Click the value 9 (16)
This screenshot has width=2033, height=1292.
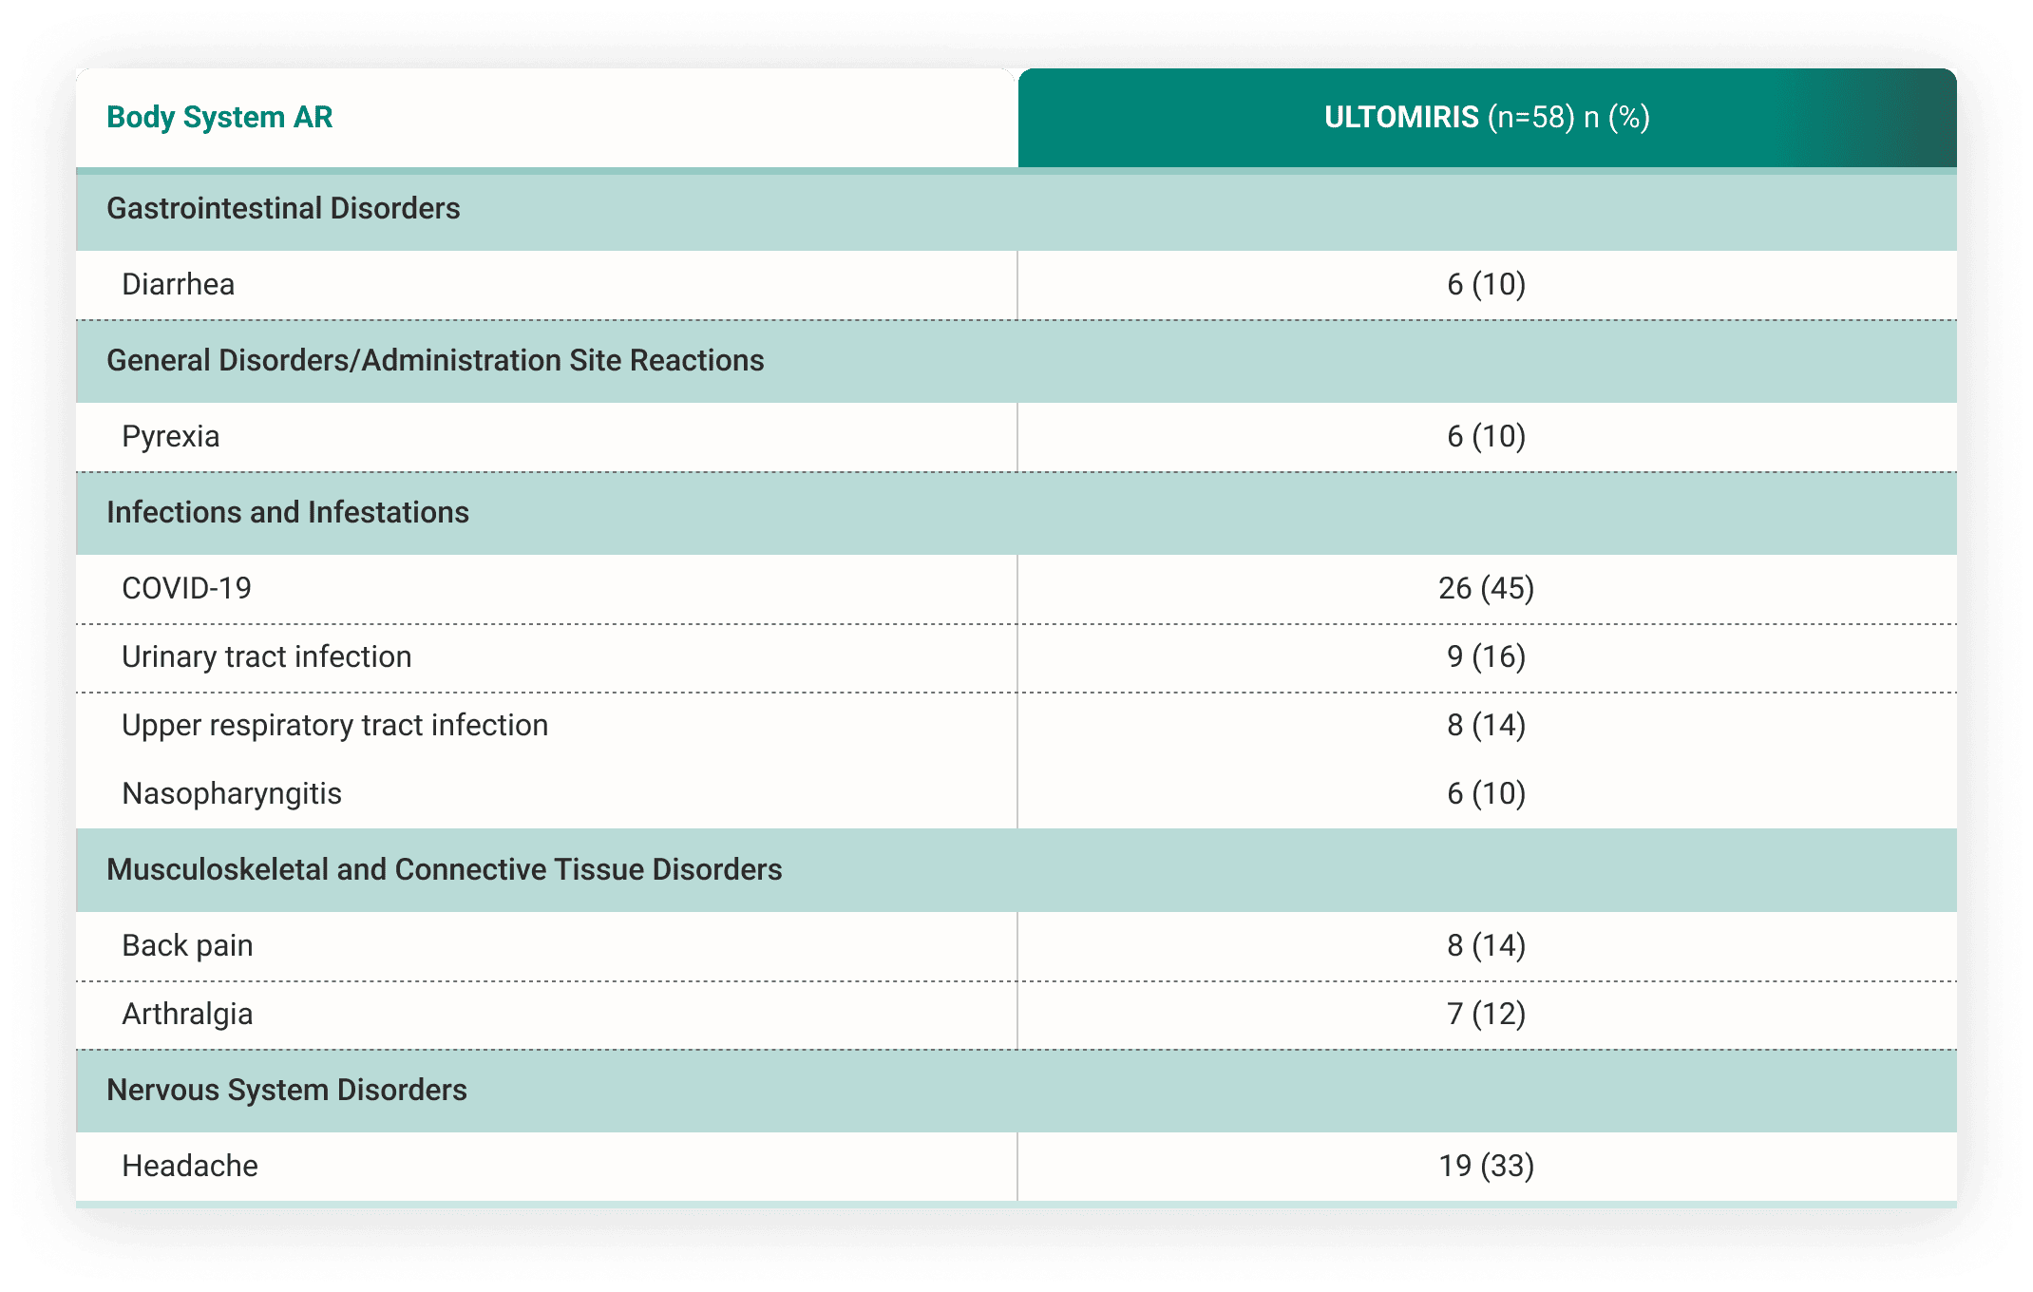tap(1486, 657)
